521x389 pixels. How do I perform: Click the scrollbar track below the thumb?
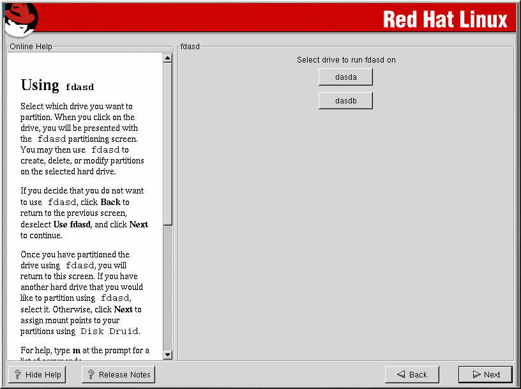click(x=167, y=287)
